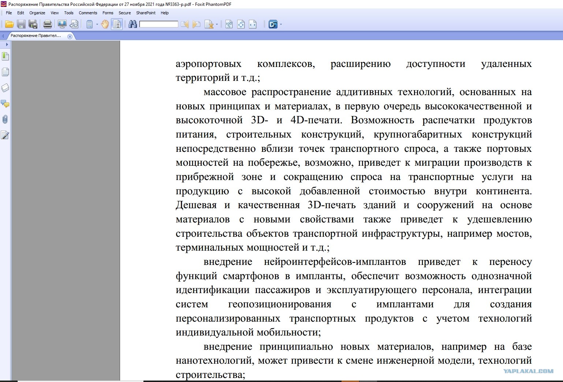
Task: Click the word 'аэропортовых' in the document
Action: pyautogui.click(x=209, y=64)
